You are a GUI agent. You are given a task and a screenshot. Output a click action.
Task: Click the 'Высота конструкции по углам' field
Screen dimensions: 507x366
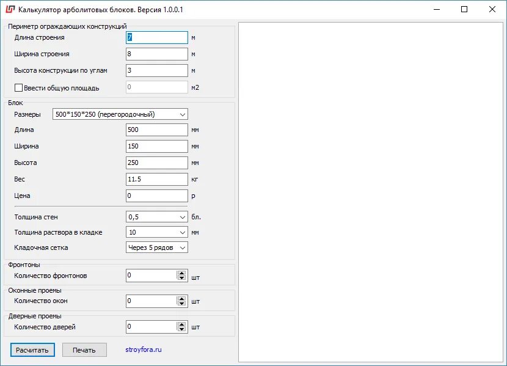157,70
